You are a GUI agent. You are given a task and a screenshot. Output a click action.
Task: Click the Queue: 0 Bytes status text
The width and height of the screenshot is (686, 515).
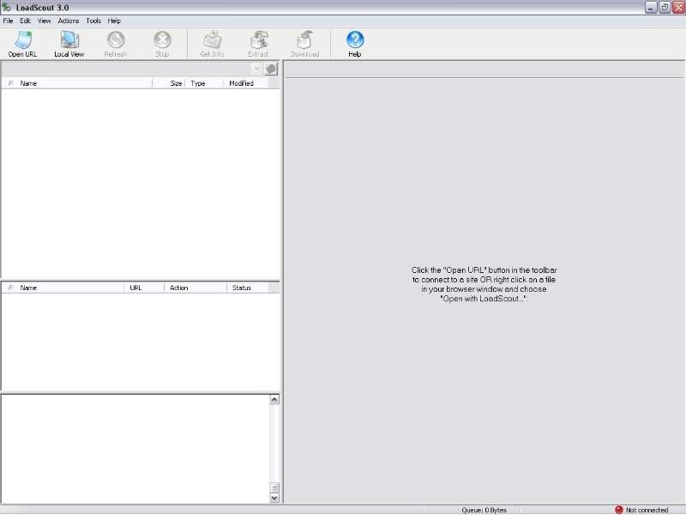click(x=484, y=510)
